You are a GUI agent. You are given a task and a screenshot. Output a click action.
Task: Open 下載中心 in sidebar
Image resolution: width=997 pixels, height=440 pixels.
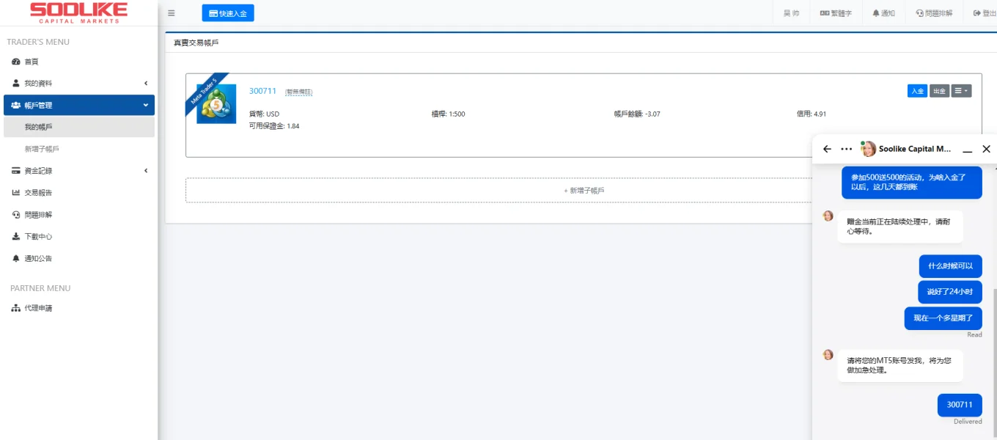click(38, 237)
